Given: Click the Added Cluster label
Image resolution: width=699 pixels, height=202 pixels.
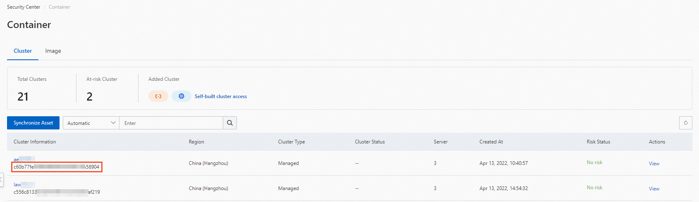Looking at the screenshot, I should 164,79.
